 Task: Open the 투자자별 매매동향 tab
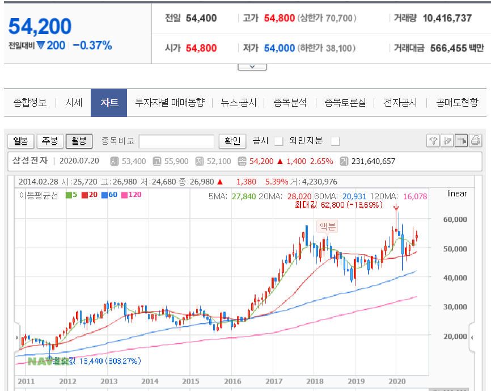click(x=170, y=103)
